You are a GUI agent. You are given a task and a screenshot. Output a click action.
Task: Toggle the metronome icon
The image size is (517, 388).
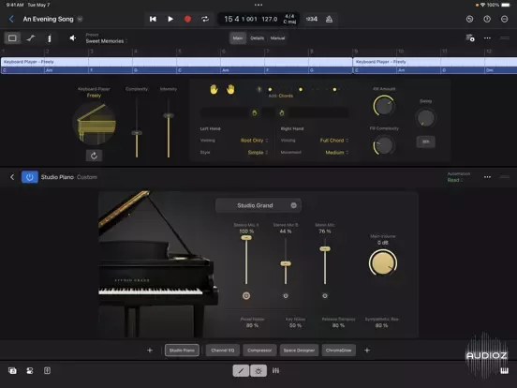(x=329, y=19)
